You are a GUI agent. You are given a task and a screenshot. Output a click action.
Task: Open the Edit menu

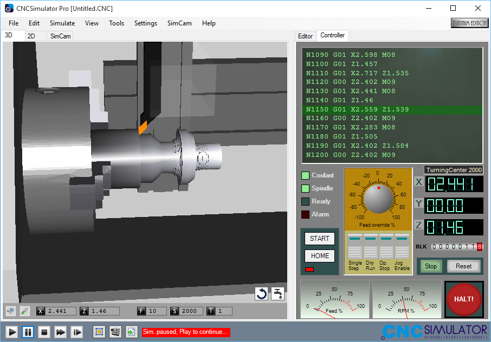34,23
